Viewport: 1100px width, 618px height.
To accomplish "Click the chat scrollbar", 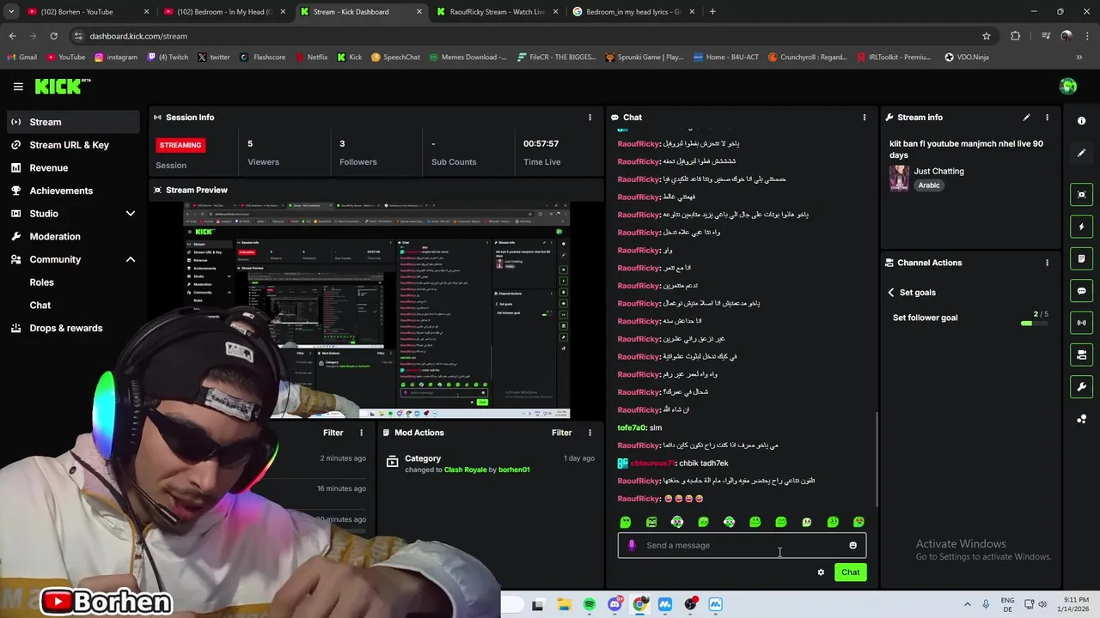I will pos(877,459).
